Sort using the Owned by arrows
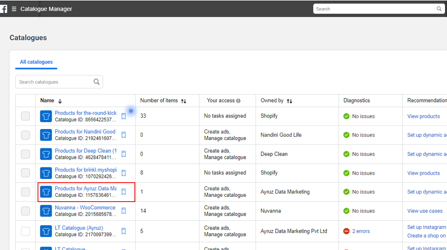Screen dimensions: 447x250 pyautogui.click(x=290, y=101)
